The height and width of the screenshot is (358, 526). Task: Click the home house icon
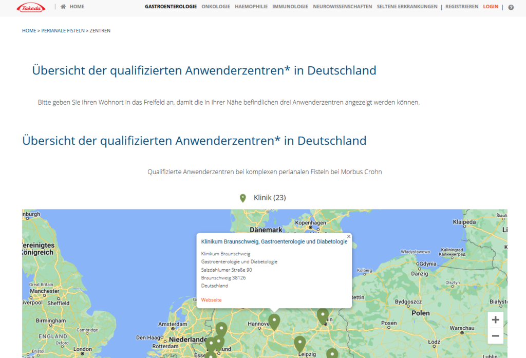pyautogui.click(x=63, y=6)
